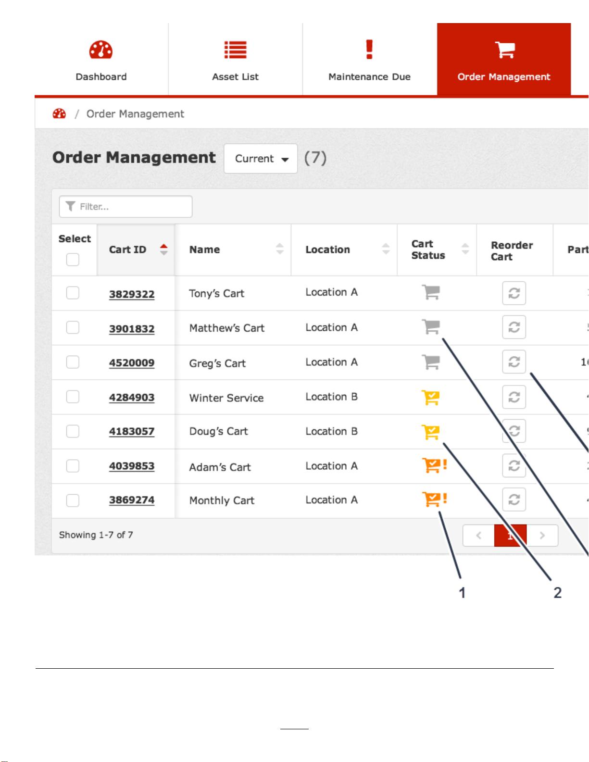Open the Maintenance Due tab
589x762 pixels.
point(370,59)
